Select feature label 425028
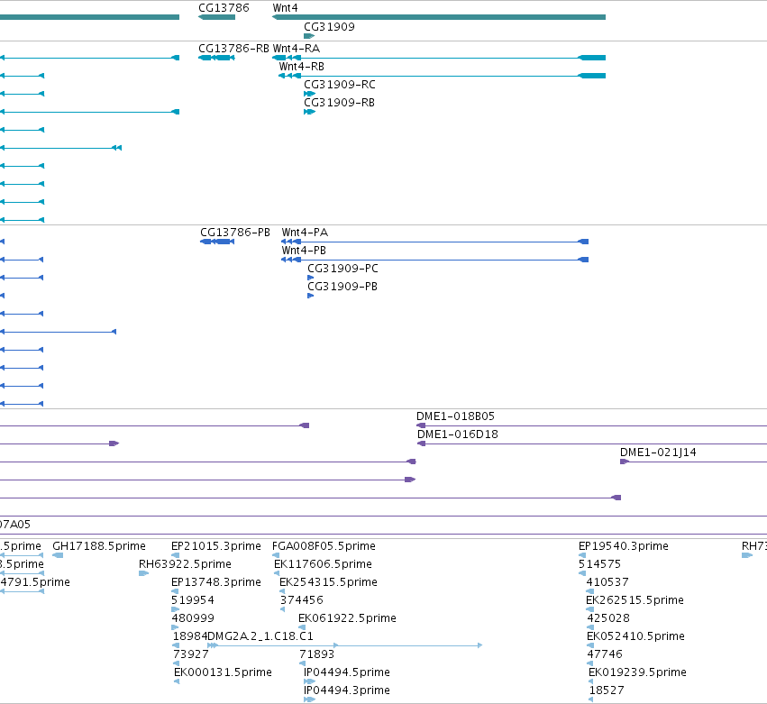 pos(608,618)
